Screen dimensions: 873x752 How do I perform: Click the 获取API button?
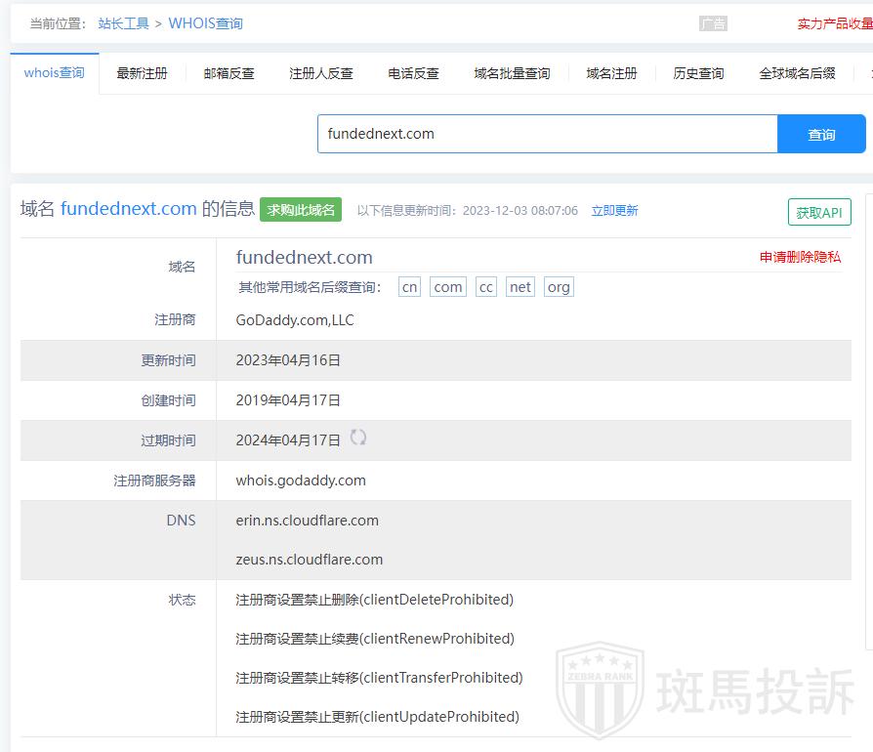tap(819, 213)
